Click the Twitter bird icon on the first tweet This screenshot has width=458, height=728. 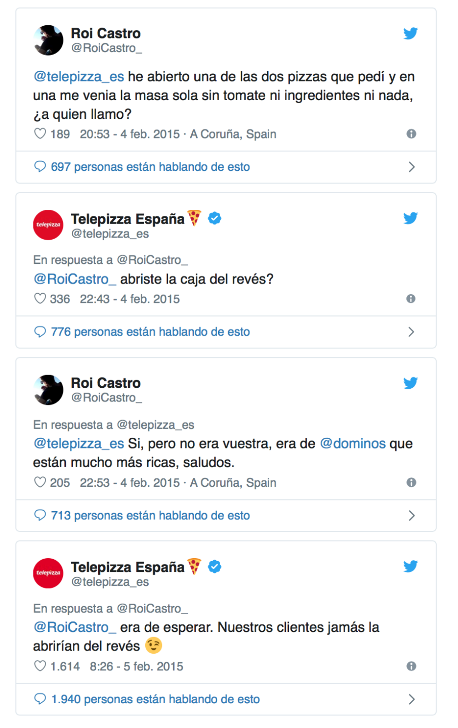pos(410,33)
